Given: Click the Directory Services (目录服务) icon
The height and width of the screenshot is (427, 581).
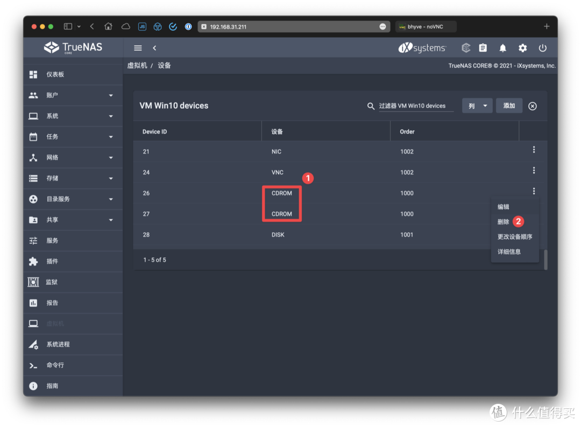Looking at the screenshot, I should [x=33, y=199].
